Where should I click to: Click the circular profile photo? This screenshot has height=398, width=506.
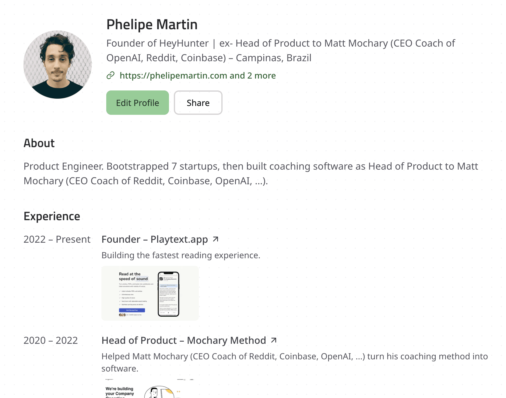pyautogui.click(x=58, y=65)
